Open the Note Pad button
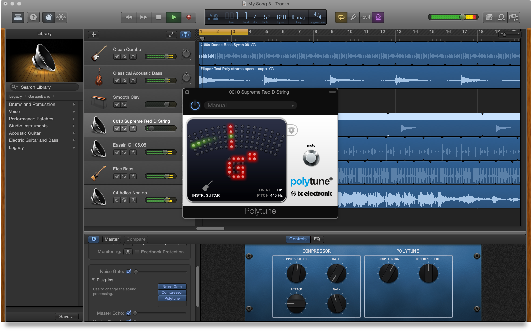This screenshot has height=332, width=532. [489, 17]
